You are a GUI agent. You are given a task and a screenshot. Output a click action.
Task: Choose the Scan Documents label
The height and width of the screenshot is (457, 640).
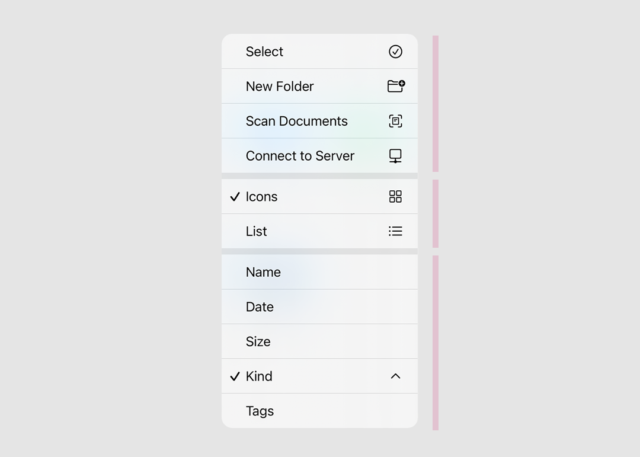(x=296, y=121)
